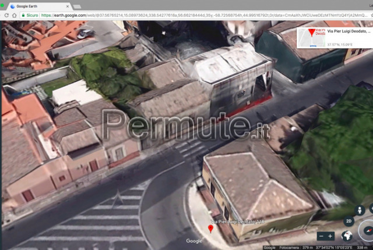373x250 pixels.
Task: Click the 37°34'02"N 15°05'23"E coordinates readout
Action: pos(334,248)
